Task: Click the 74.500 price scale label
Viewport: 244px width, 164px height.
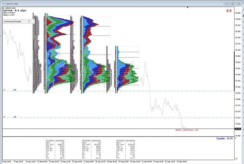Action: 238,74
